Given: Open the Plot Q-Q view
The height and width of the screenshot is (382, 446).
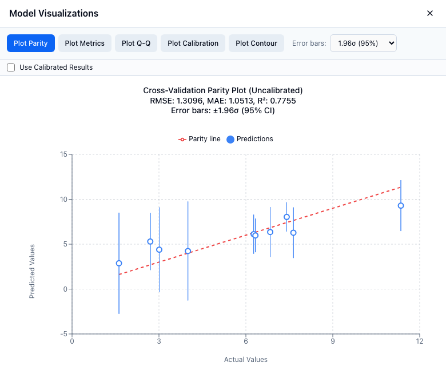Looking at the screenshot, I should [136, 43].
